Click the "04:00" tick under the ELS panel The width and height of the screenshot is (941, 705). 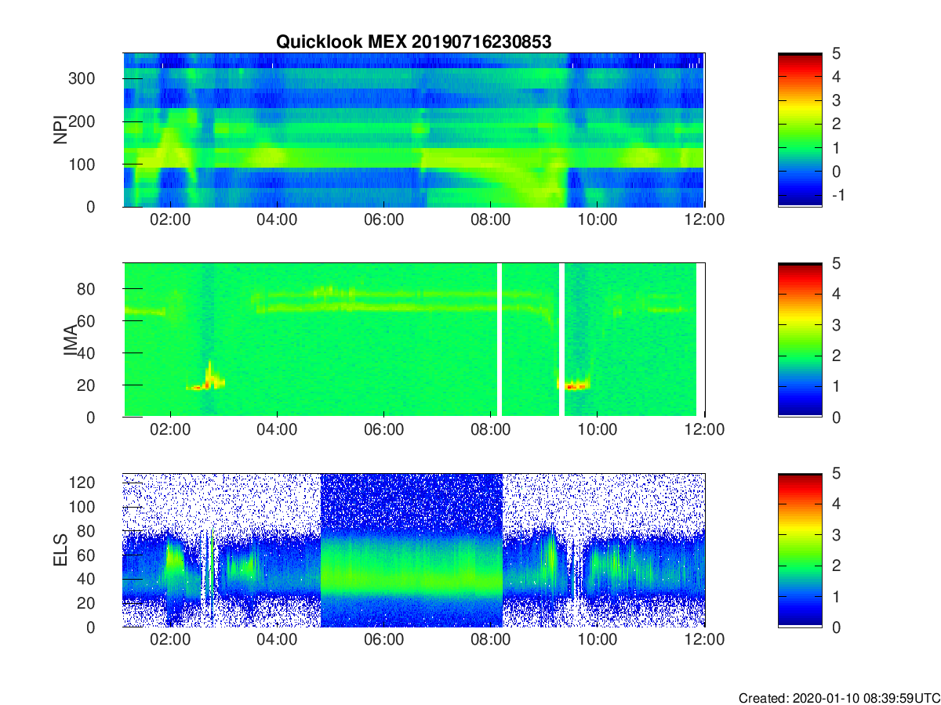tap(277, 640)
